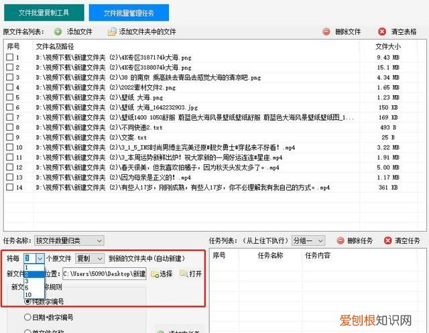Click the green 添加文件 plus icon

pyautogui.click(x=58, y=31)
